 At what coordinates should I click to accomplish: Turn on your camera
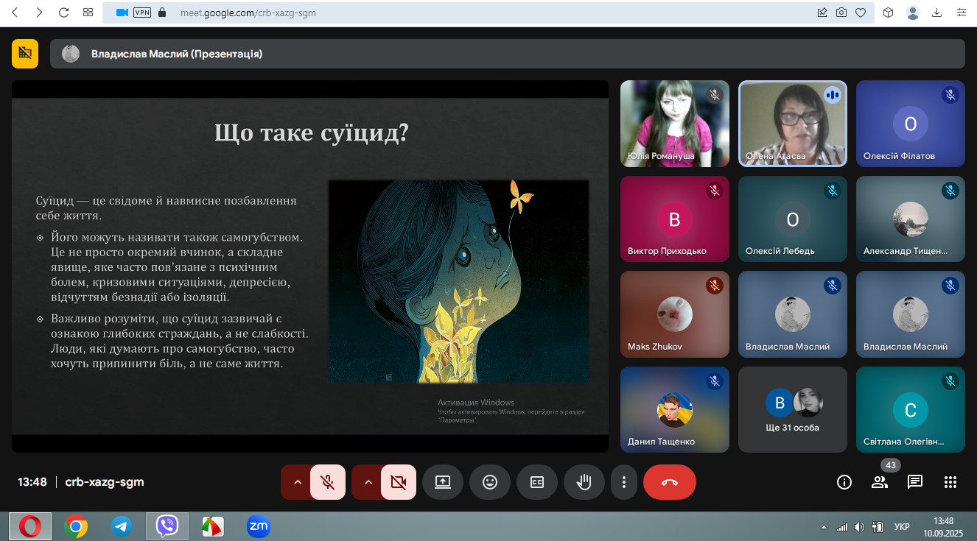pos(399,482)
